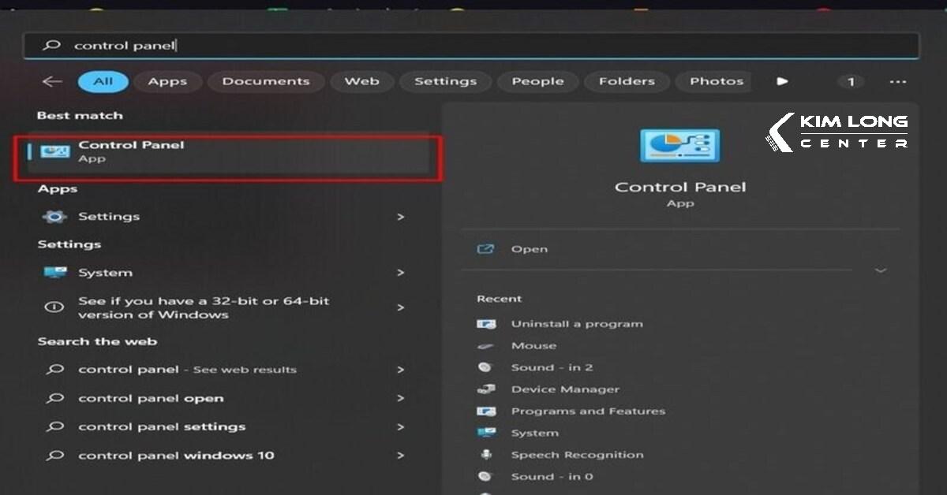The height and width of the screenshot is (495, 947).
Task: Click into the search text box
Action: tap(473, 46)
